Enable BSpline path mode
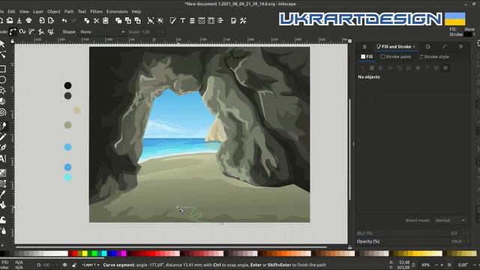This screenshot has height=270, width=480. tap(31, 31)
